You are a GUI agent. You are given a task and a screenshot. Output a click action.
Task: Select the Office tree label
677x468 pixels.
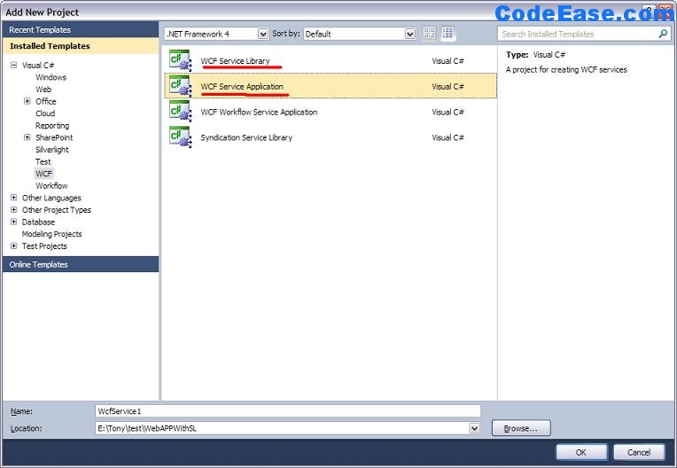click(46, 101)
